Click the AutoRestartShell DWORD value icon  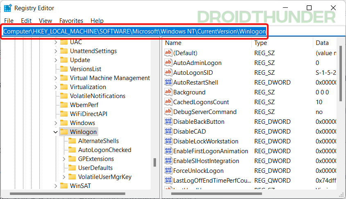(168, 83)
